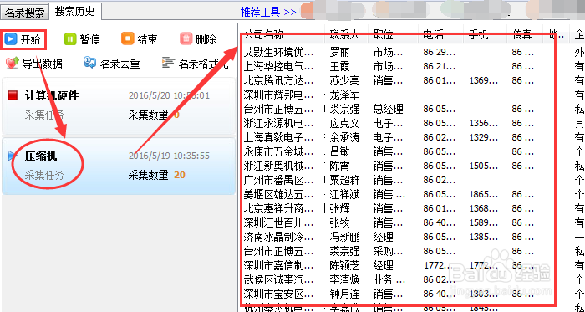Screen dimensions: 585x312
Task: Click contact name 苏少亮
Action: [x=344, y=80]
